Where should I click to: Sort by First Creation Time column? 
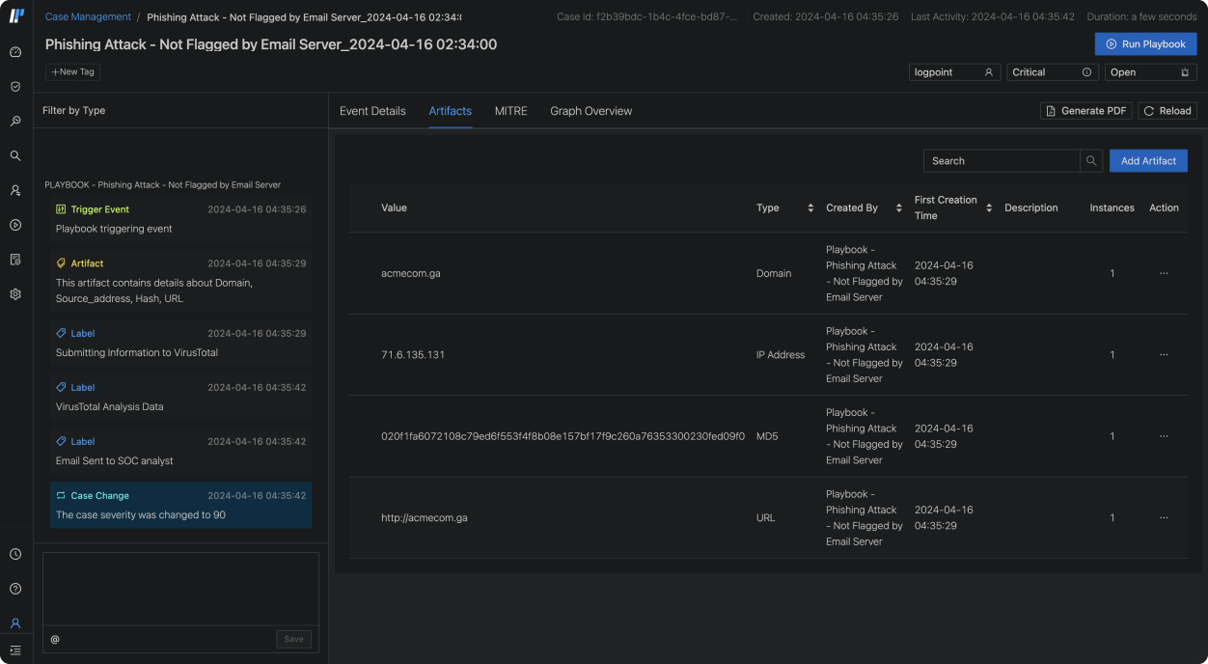(x=989, y=208)
